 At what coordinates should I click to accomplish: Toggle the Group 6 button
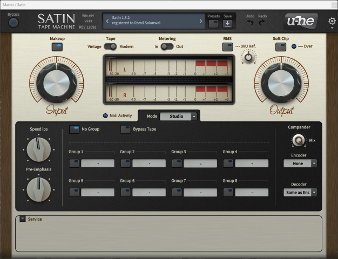coord(125,193)
